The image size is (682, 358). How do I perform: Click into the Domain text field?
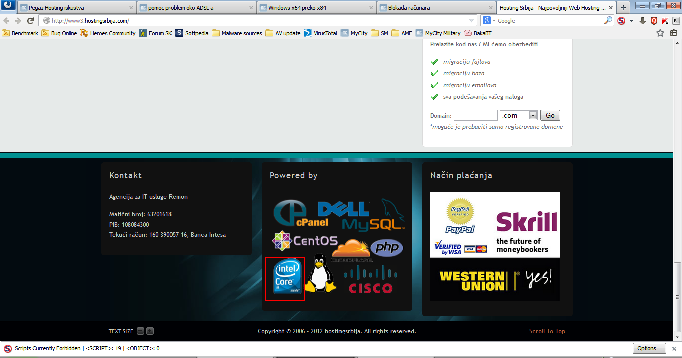point(475,115)
